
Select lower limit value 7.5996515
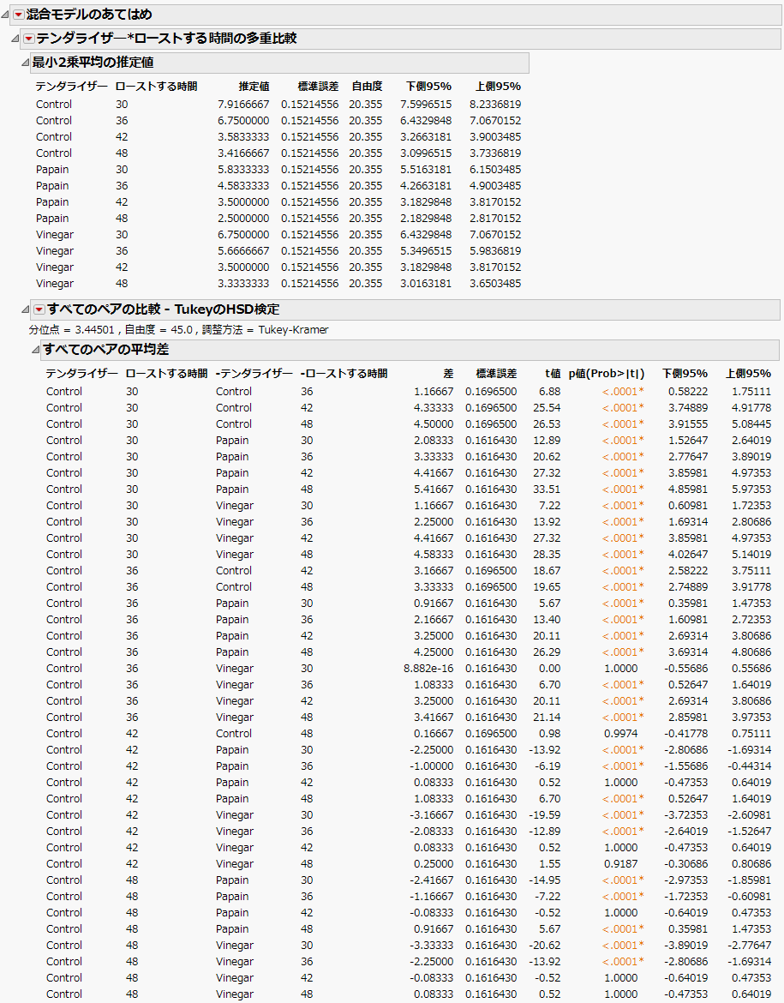tap(426, 105)
